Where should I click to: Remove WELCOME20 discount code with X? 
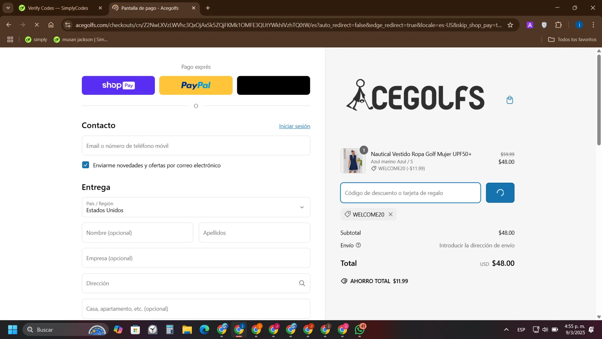pyautogui.click(x=390, y=214)
